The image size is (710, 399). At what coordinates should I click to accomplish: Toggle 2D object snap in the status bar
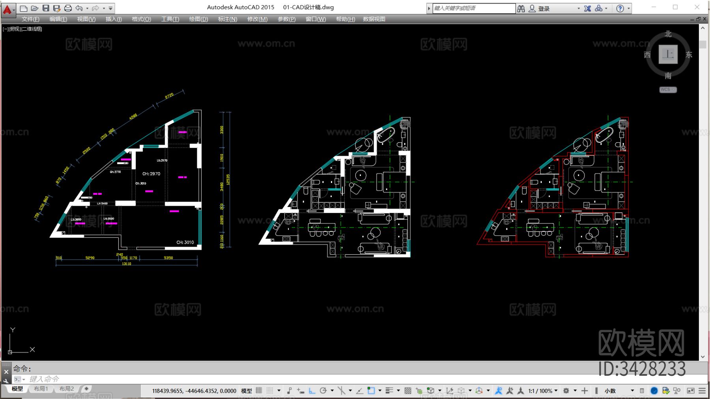(371, 391)
